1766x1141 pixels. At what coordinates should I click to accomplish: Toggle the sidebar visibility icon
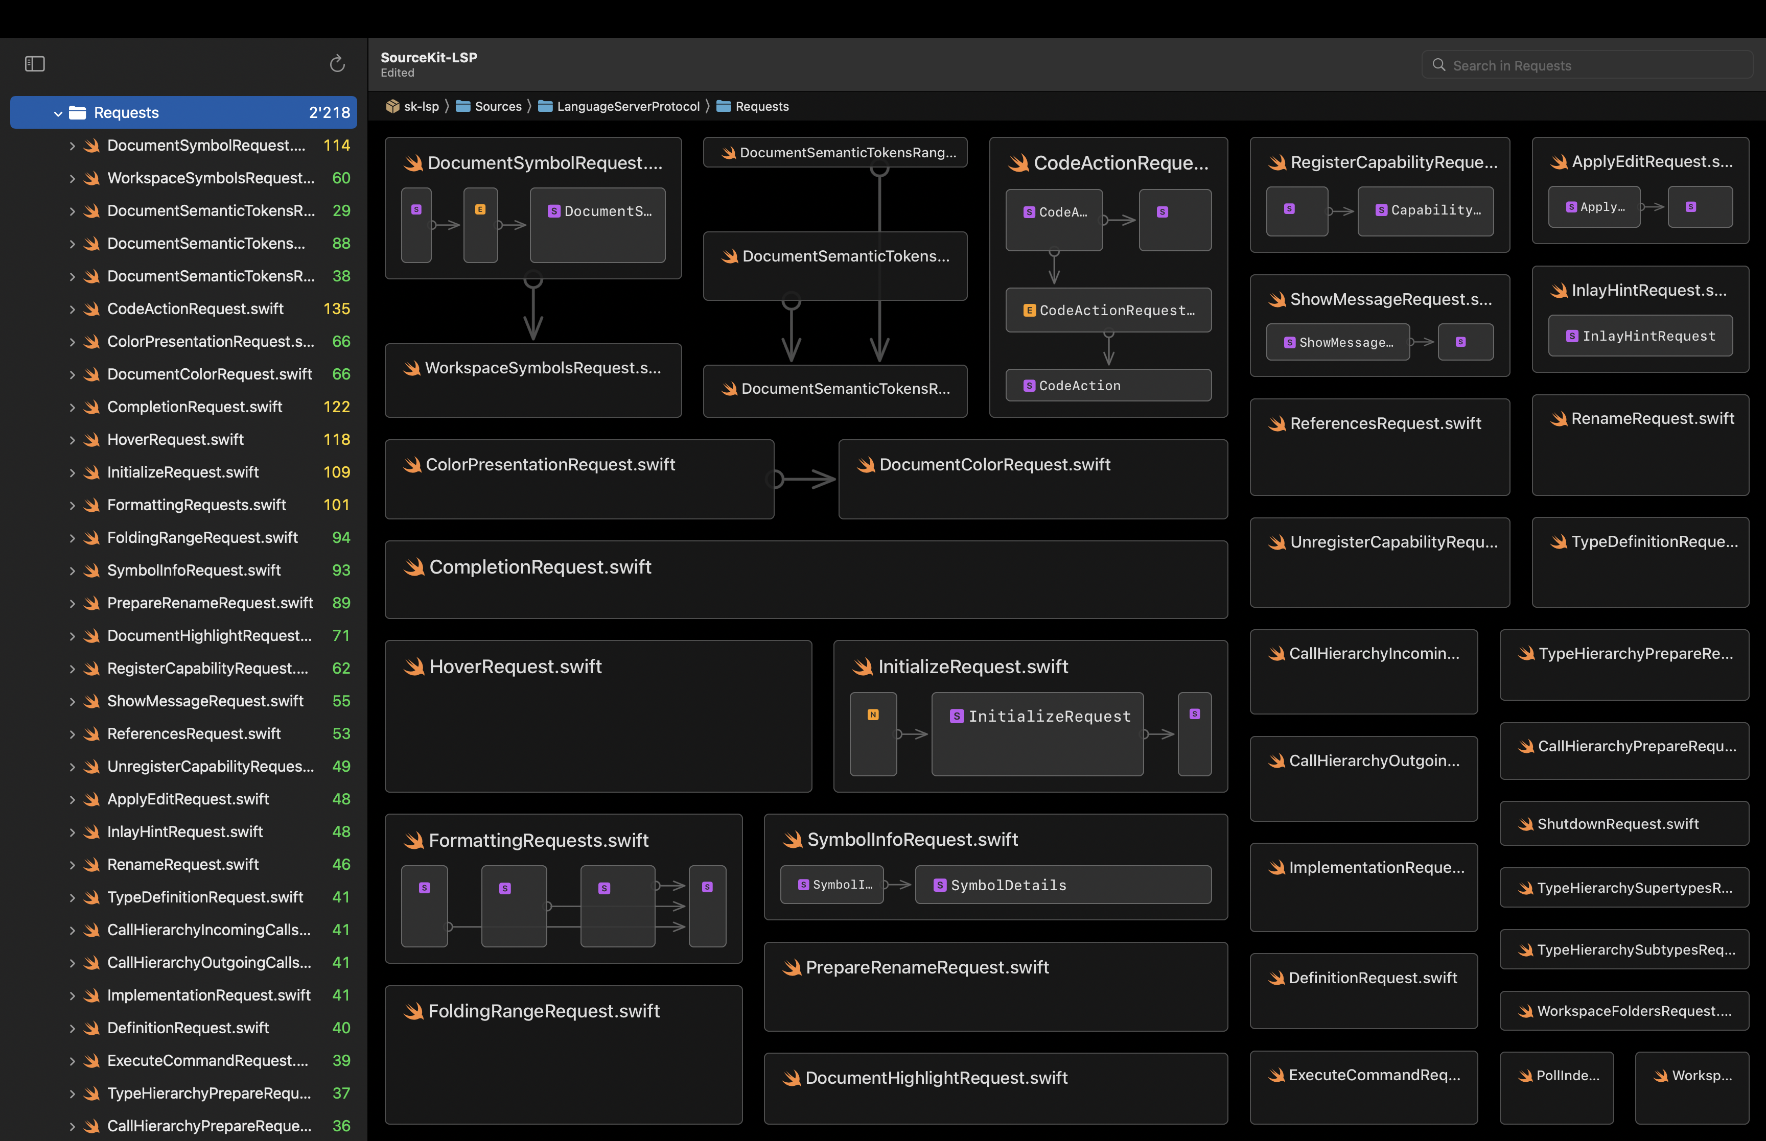pyautogui.click(x=35, y=64)
